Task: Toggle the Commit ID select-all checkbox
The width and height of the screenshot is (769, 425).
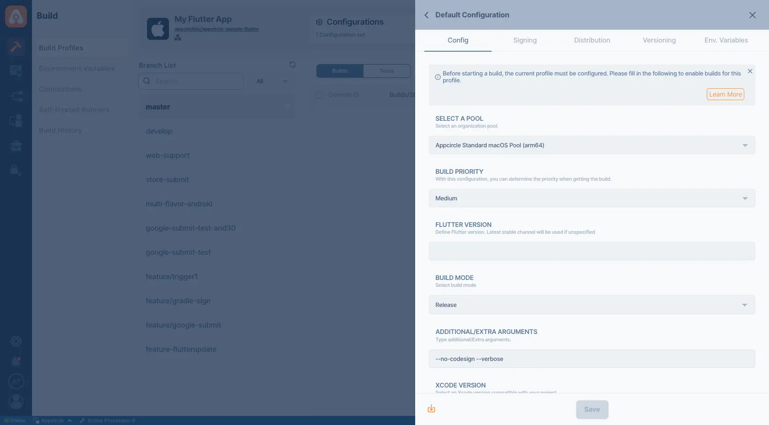Action: (x=319, y=95)
